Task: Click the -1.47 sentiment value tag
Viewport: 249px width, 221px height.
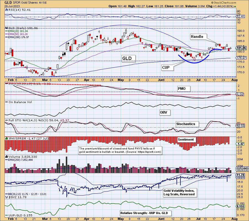Action: 240,144
